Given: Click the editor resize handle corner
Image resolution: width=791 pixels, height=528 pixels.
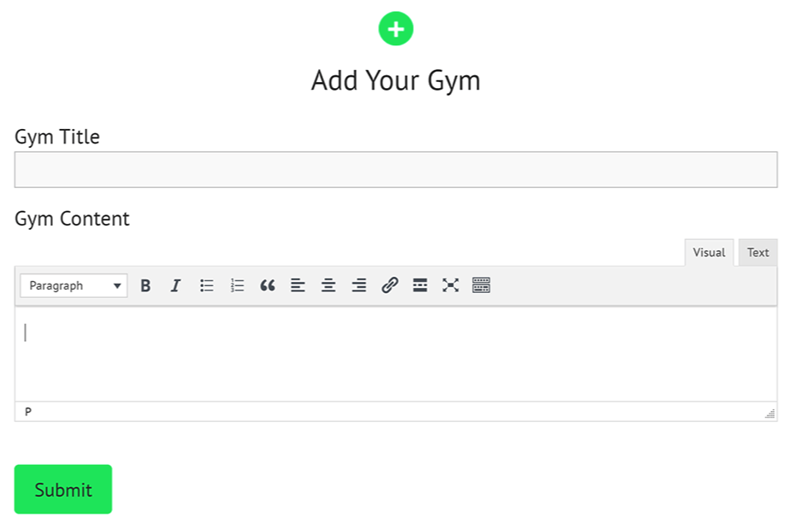Looking at the screenshot, I should coord(770,414).
